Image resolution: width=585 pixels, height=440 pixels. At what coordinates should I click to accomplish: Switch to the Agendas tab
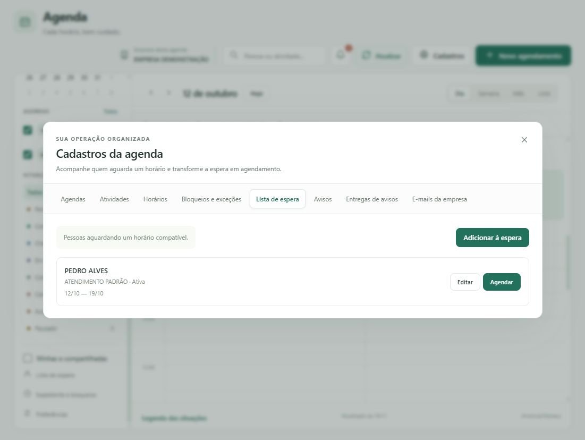click(73, 199)
